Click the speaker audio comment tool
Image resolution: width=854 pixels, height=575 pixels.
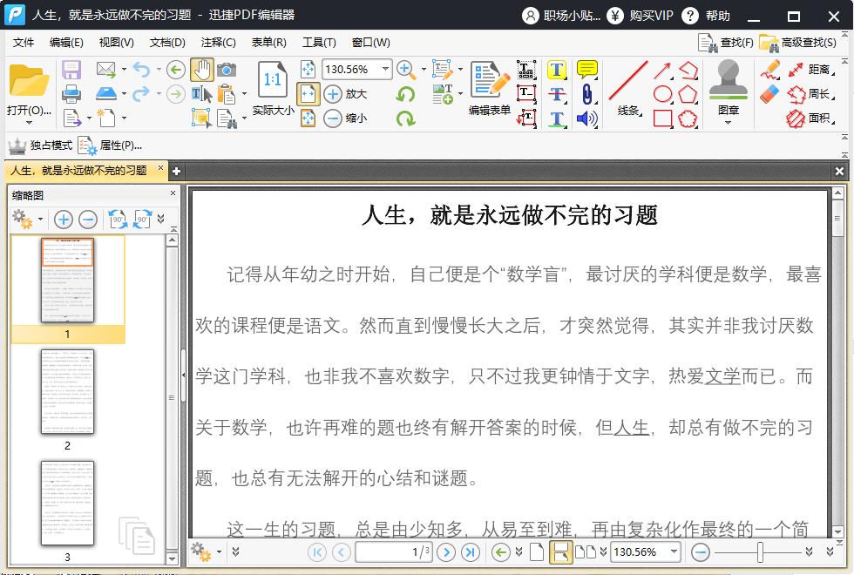coord(585,118)
